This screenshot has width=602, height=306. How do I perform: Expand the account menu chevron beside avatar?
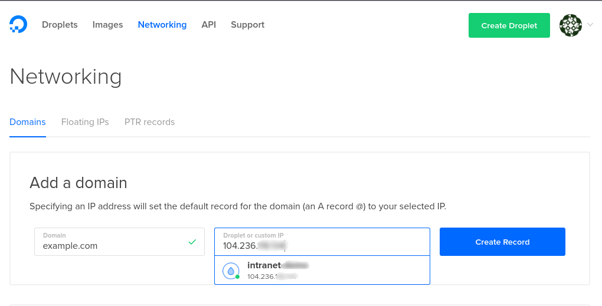(590, 25)
